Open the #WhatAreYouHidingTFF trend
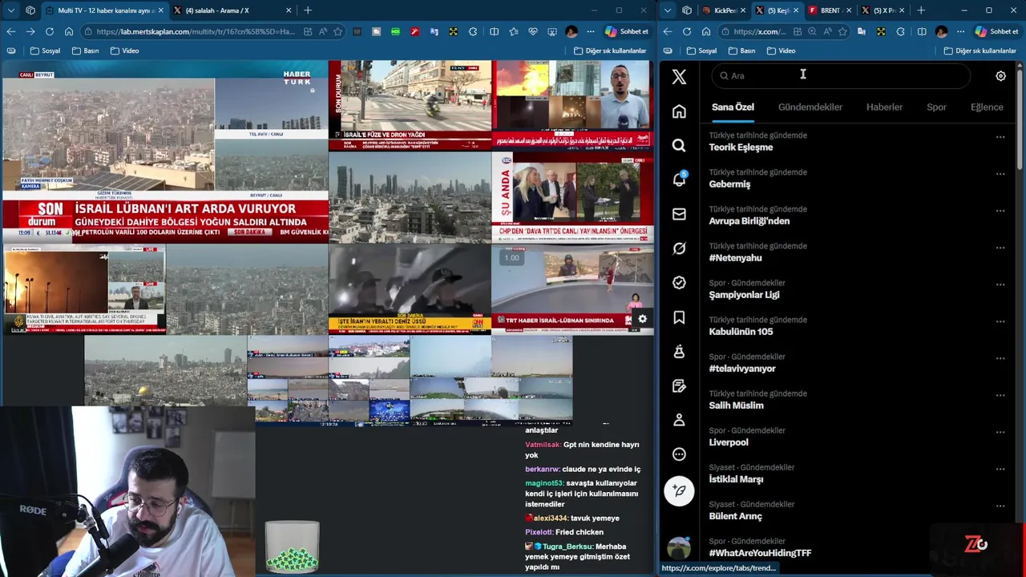 pos(760,553)
